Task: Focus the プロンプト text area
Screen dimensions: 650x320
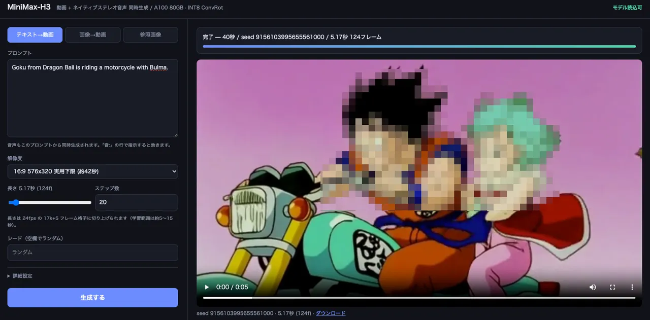Action: click(93, 98)
